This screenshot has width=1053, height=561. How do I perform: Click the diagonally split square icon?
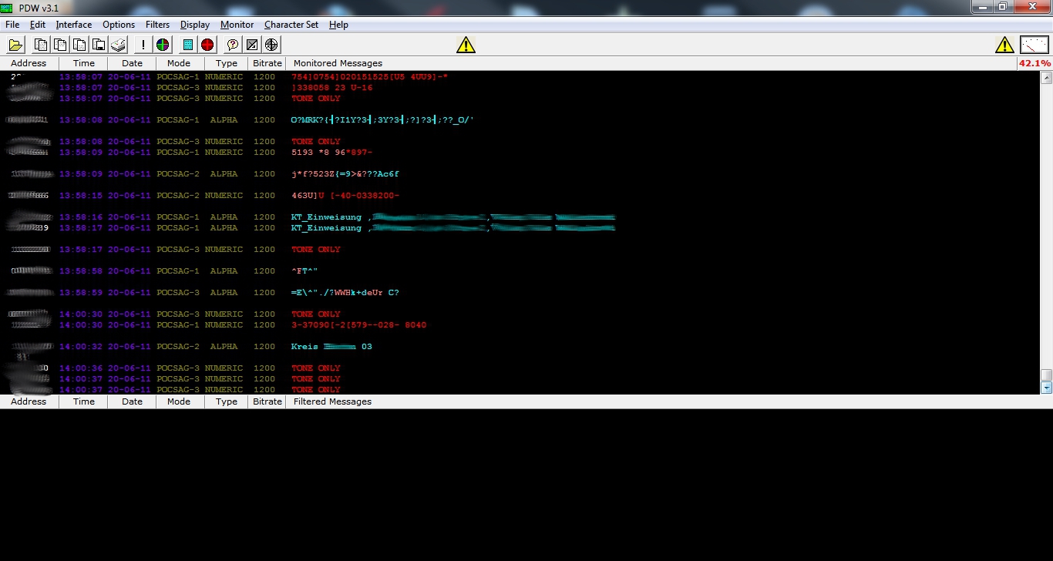pyautogui.click(x=252, y=45)
